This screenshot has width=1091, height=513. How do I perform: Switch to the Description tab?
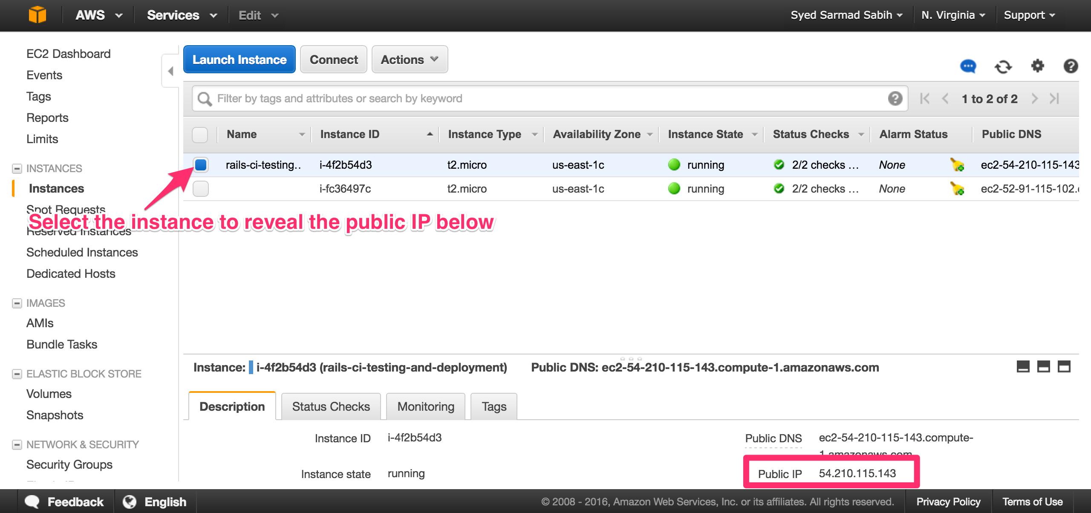[232, 406]
